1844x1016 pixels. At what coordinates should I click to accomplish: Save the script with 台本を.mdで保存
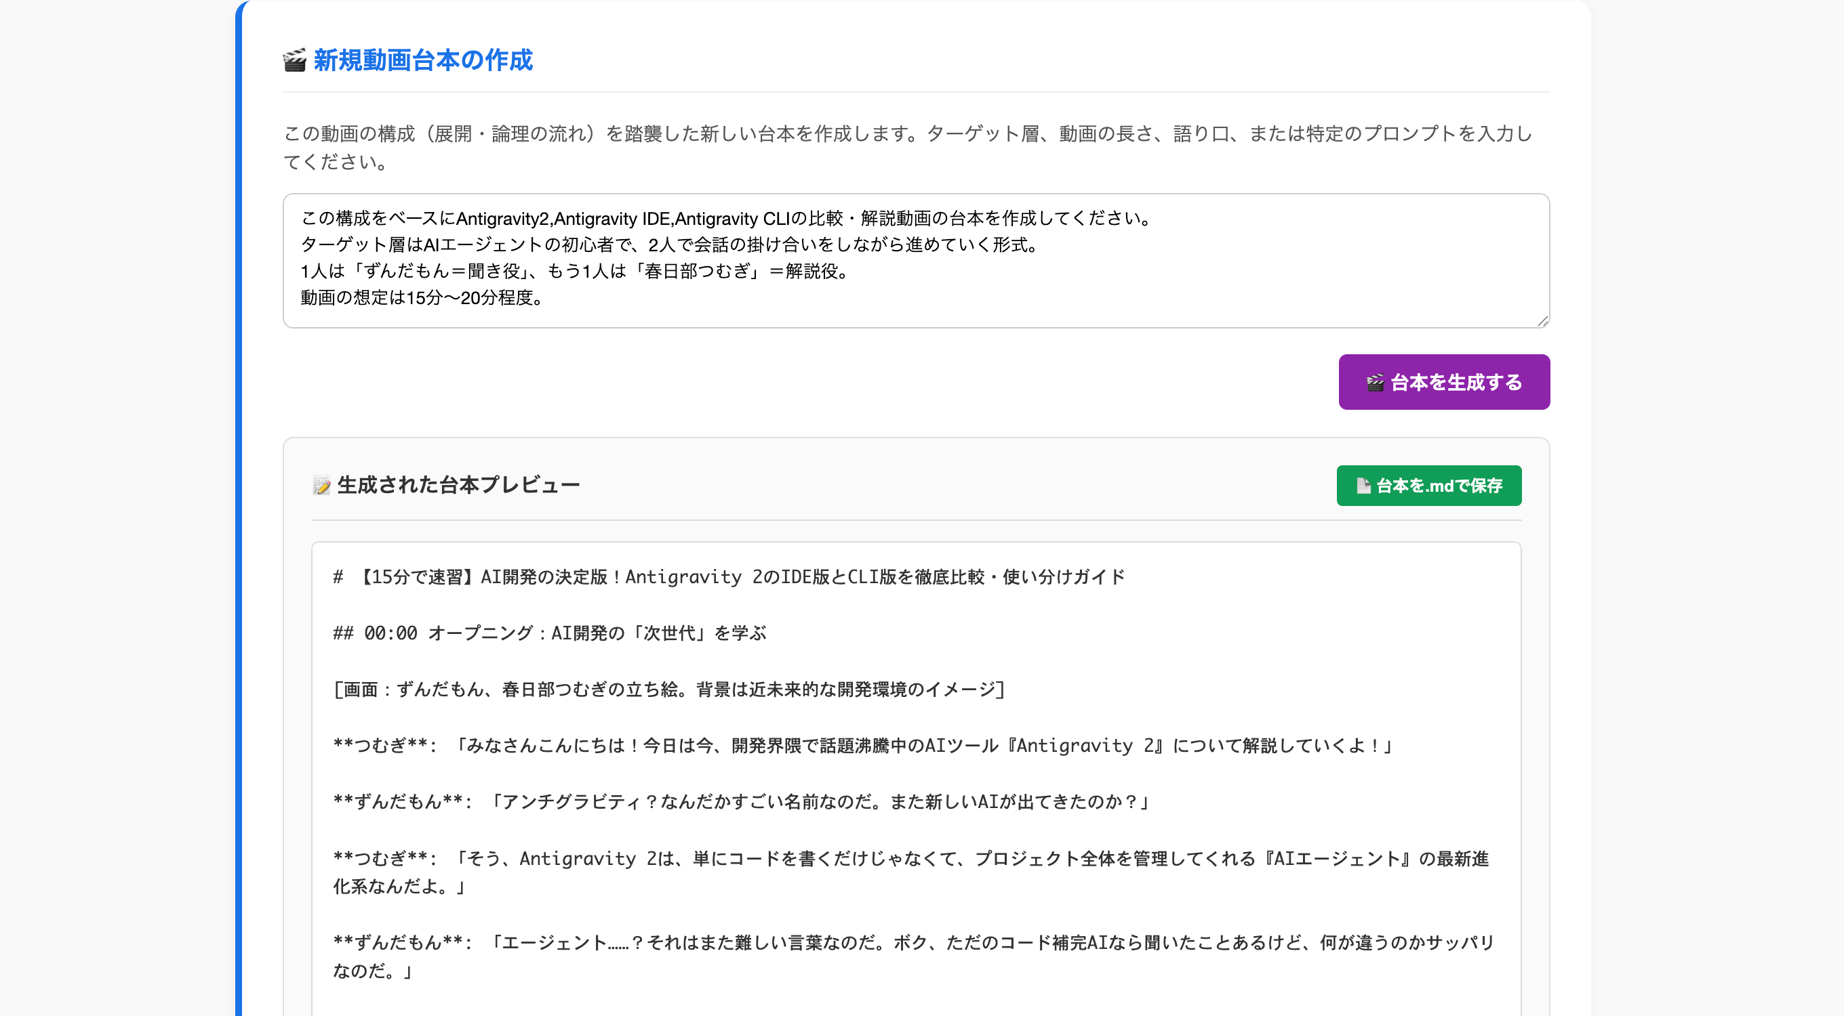click(1429, 486)
